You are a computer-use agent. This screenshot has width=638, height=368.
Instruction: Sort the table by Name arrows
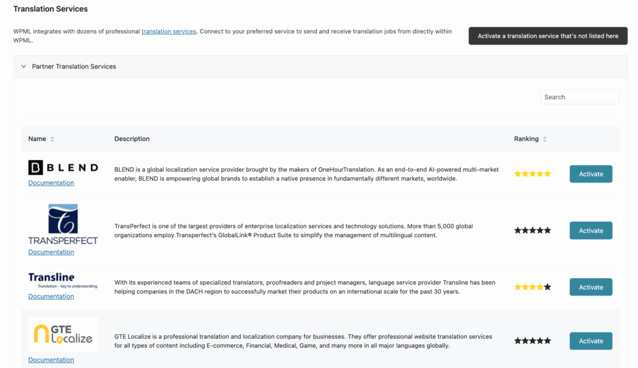pyautogui.click(x=52, y=139)
